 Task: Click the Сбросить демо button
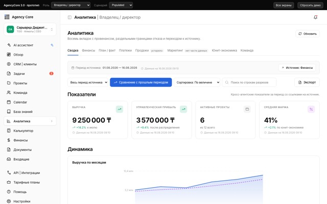(310, 5)
